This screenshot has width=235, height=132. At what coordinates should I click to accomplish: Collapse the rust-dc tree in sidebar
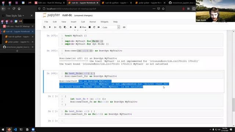(x=2, y=32)
